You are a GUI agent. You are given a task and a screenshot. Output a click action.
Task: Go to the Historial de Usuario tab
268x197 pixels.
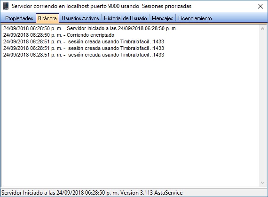pos(125,18)
